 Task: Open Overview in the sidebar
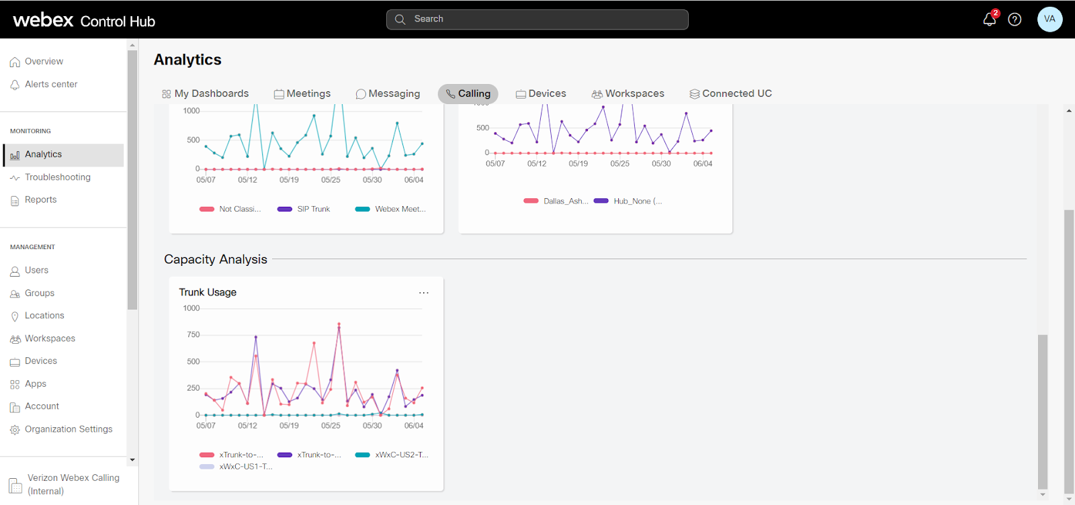44,61
